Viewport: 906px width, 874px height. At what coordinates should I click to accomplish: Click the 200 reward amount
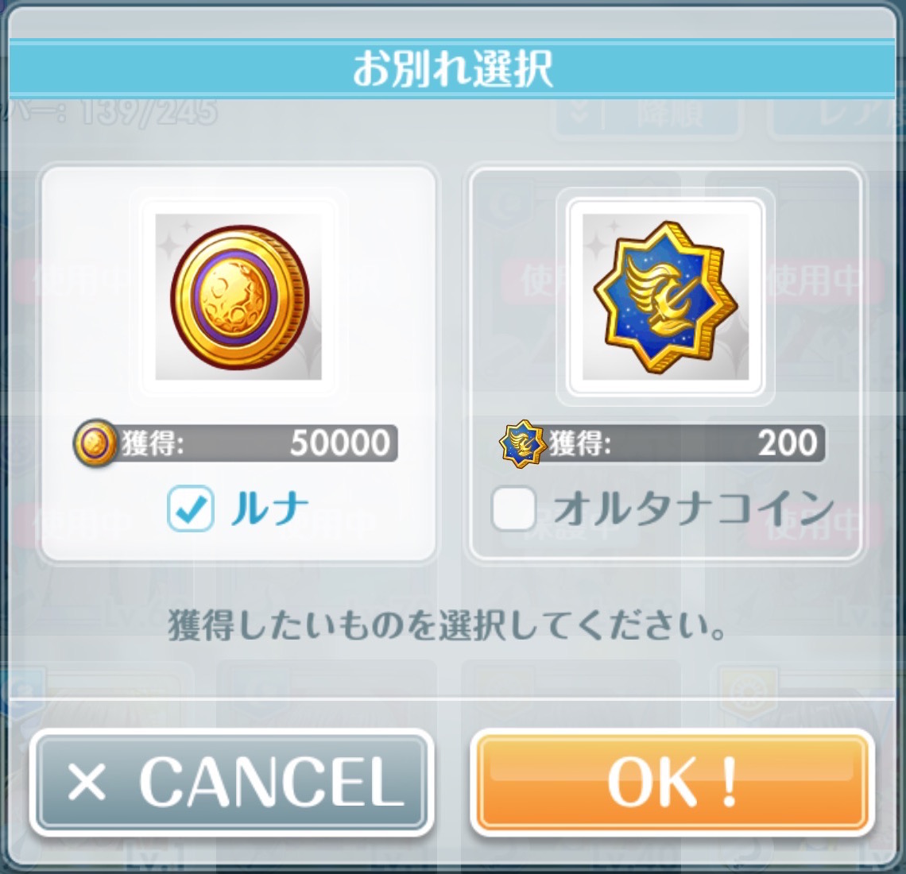[x=788, y=443]
